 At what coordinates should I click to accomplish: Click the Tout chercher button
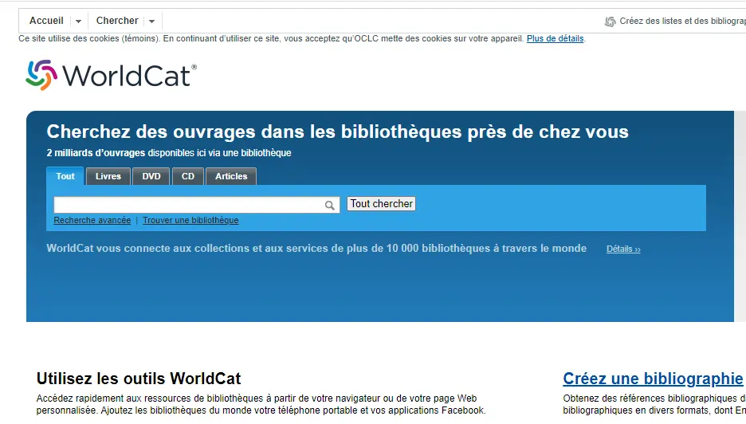[381, 204]
